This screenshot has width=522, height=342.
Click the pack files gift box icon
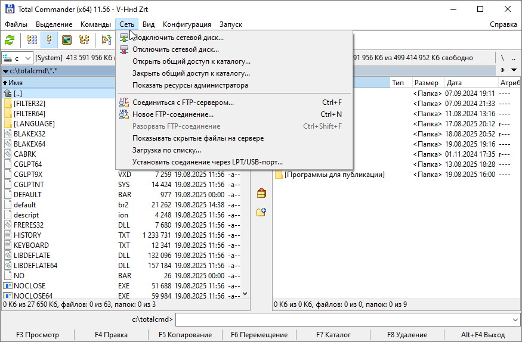coord(261,193)
